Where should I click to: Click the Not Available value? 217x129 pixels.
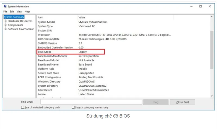pos(86,60)
